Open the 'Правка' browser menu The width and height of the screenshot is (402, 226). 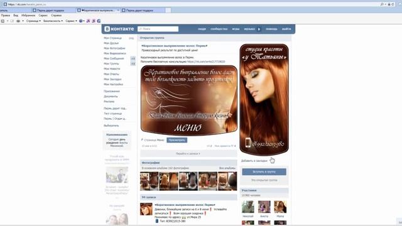pos(6,15)
